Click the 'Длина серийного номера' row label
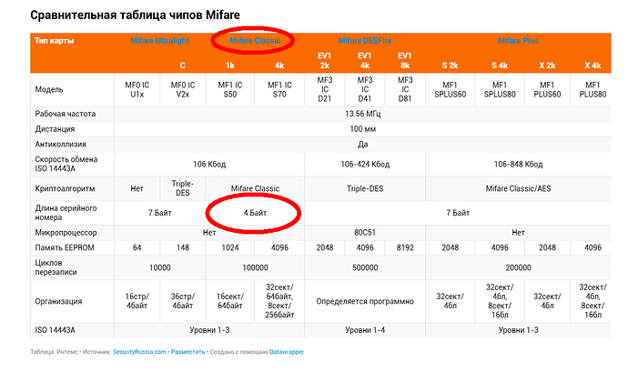This screenshot has height=372, width=628. click(x=66, y=213)
